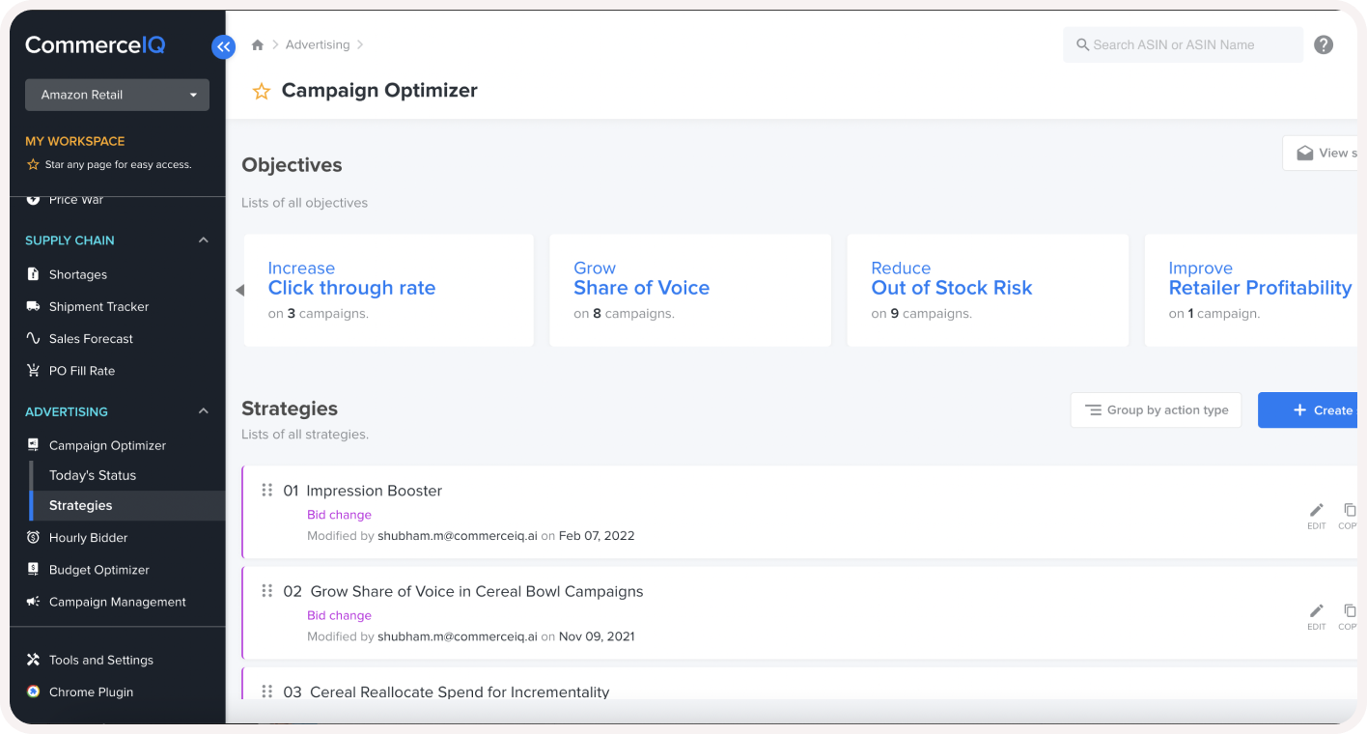Click the Budget Optimizer icon
Viewport: 1367px width, 734px height.
33,570
